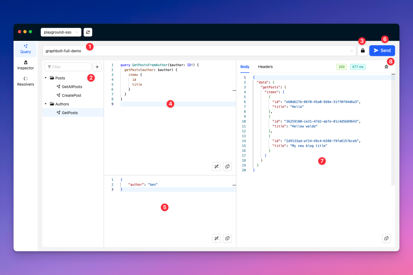Open the Inspector panel
413x275 pixels.
(x=25, y=65)
